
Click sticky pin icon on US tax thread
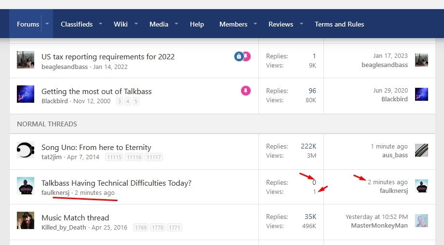coord(247,56)
